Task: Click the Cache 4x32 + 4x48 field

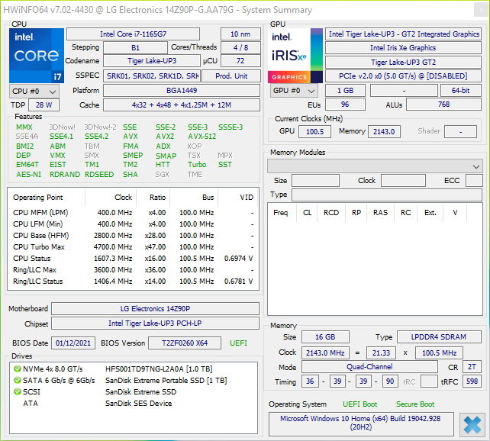Action: coord(182,105)
